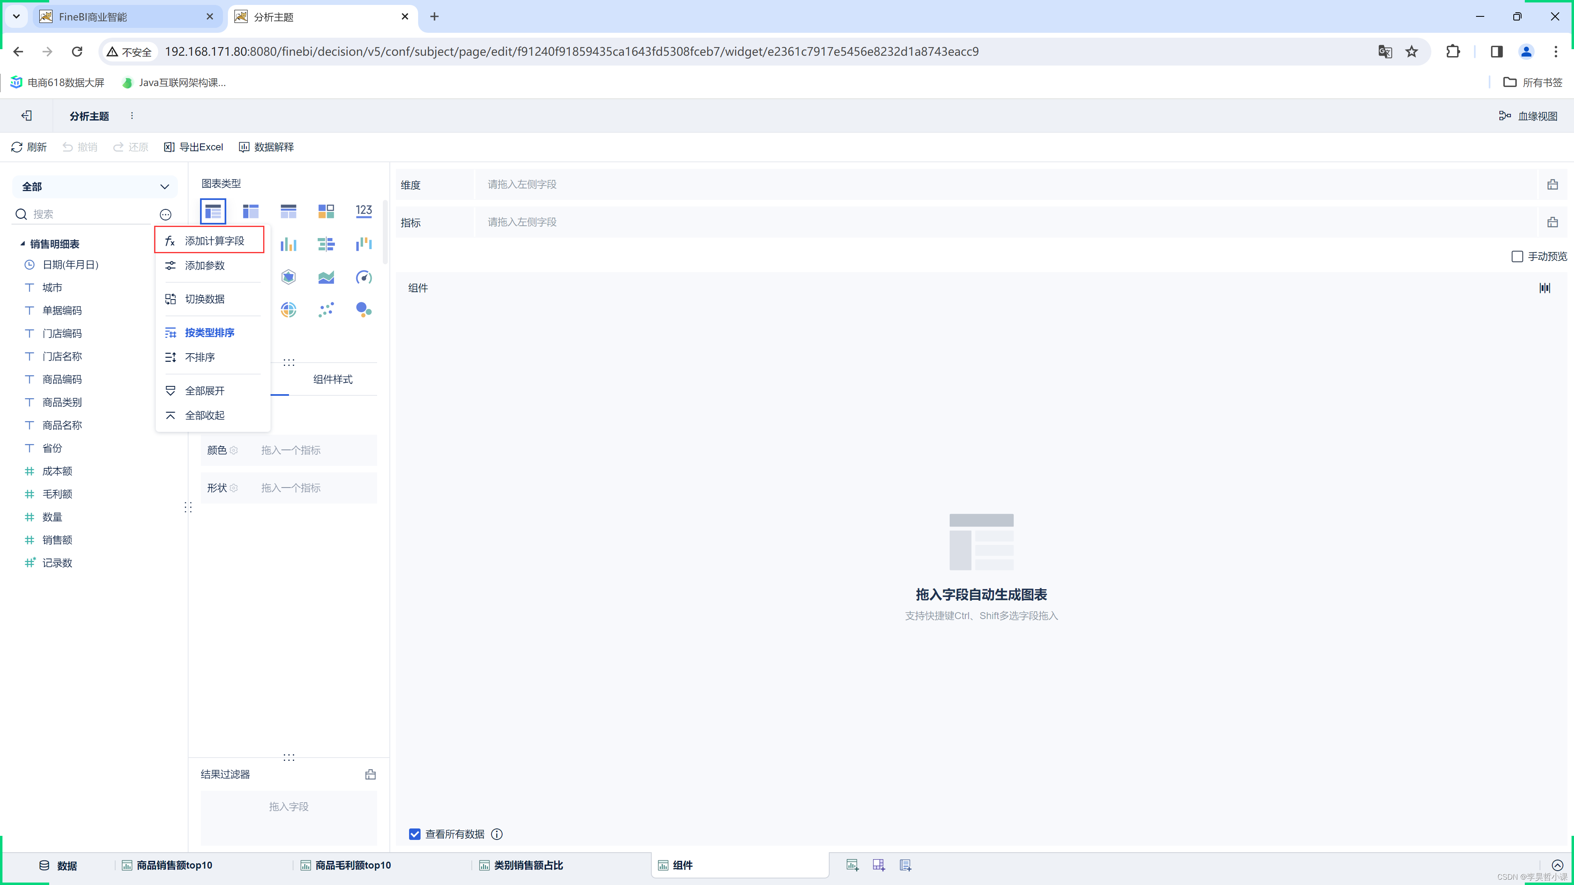
Task: Open the field more-options circle icon
Action: tap(166, 214)
